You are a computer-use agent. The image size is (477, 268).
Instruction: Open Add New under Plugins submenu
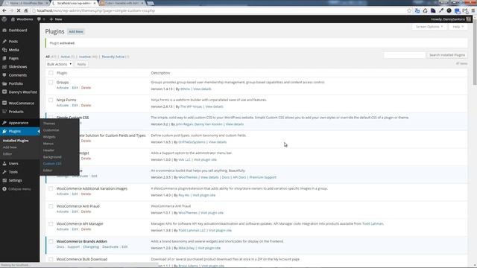click(x=10, y=147)
